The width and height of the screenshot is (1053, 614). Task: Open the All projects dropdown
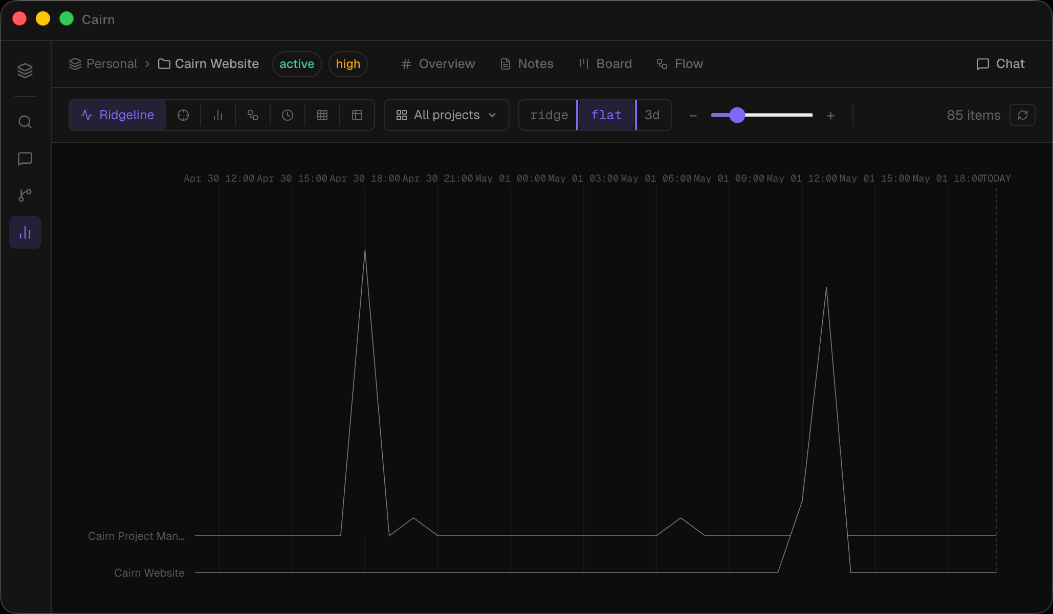pyautogui.click(x=447, y=115)
